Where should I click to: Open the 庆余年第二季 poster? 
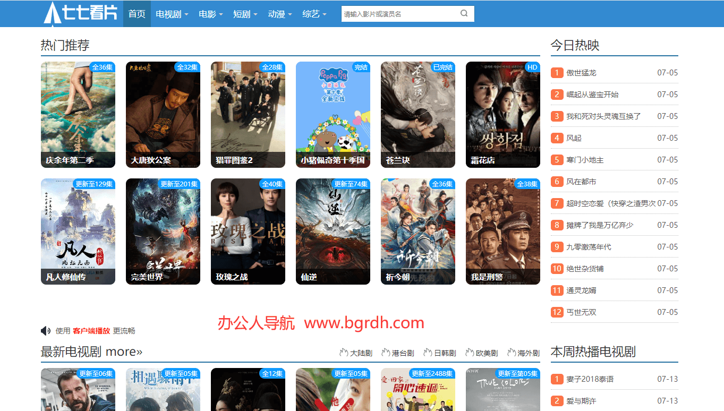pos(78,114)
